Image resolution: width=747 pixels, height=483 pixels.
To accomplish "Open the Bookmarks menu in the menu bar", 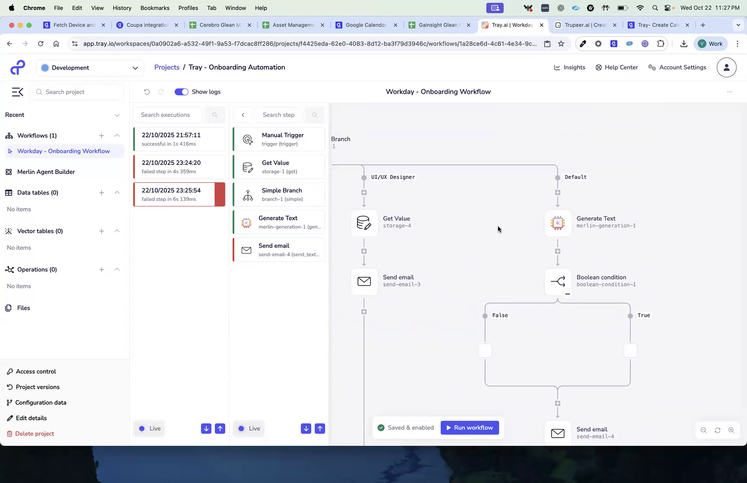I will [155, 8].
